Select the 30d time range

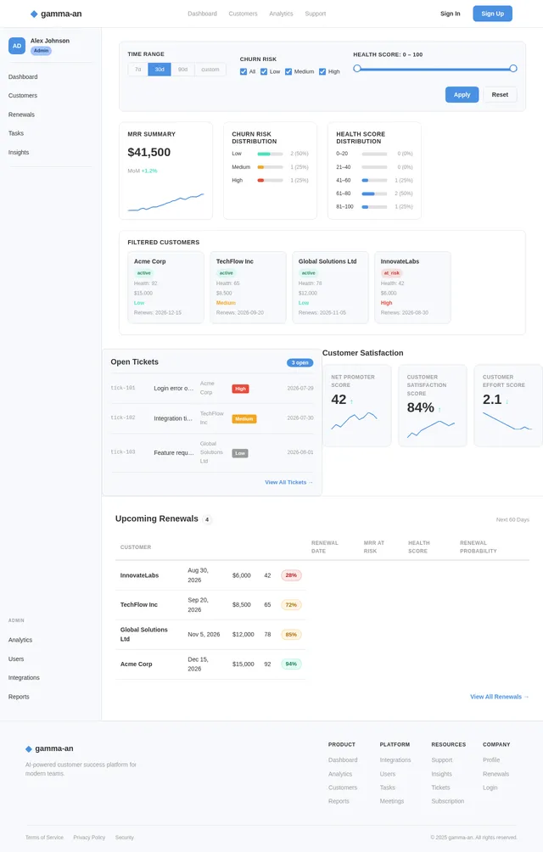point(160,70)
